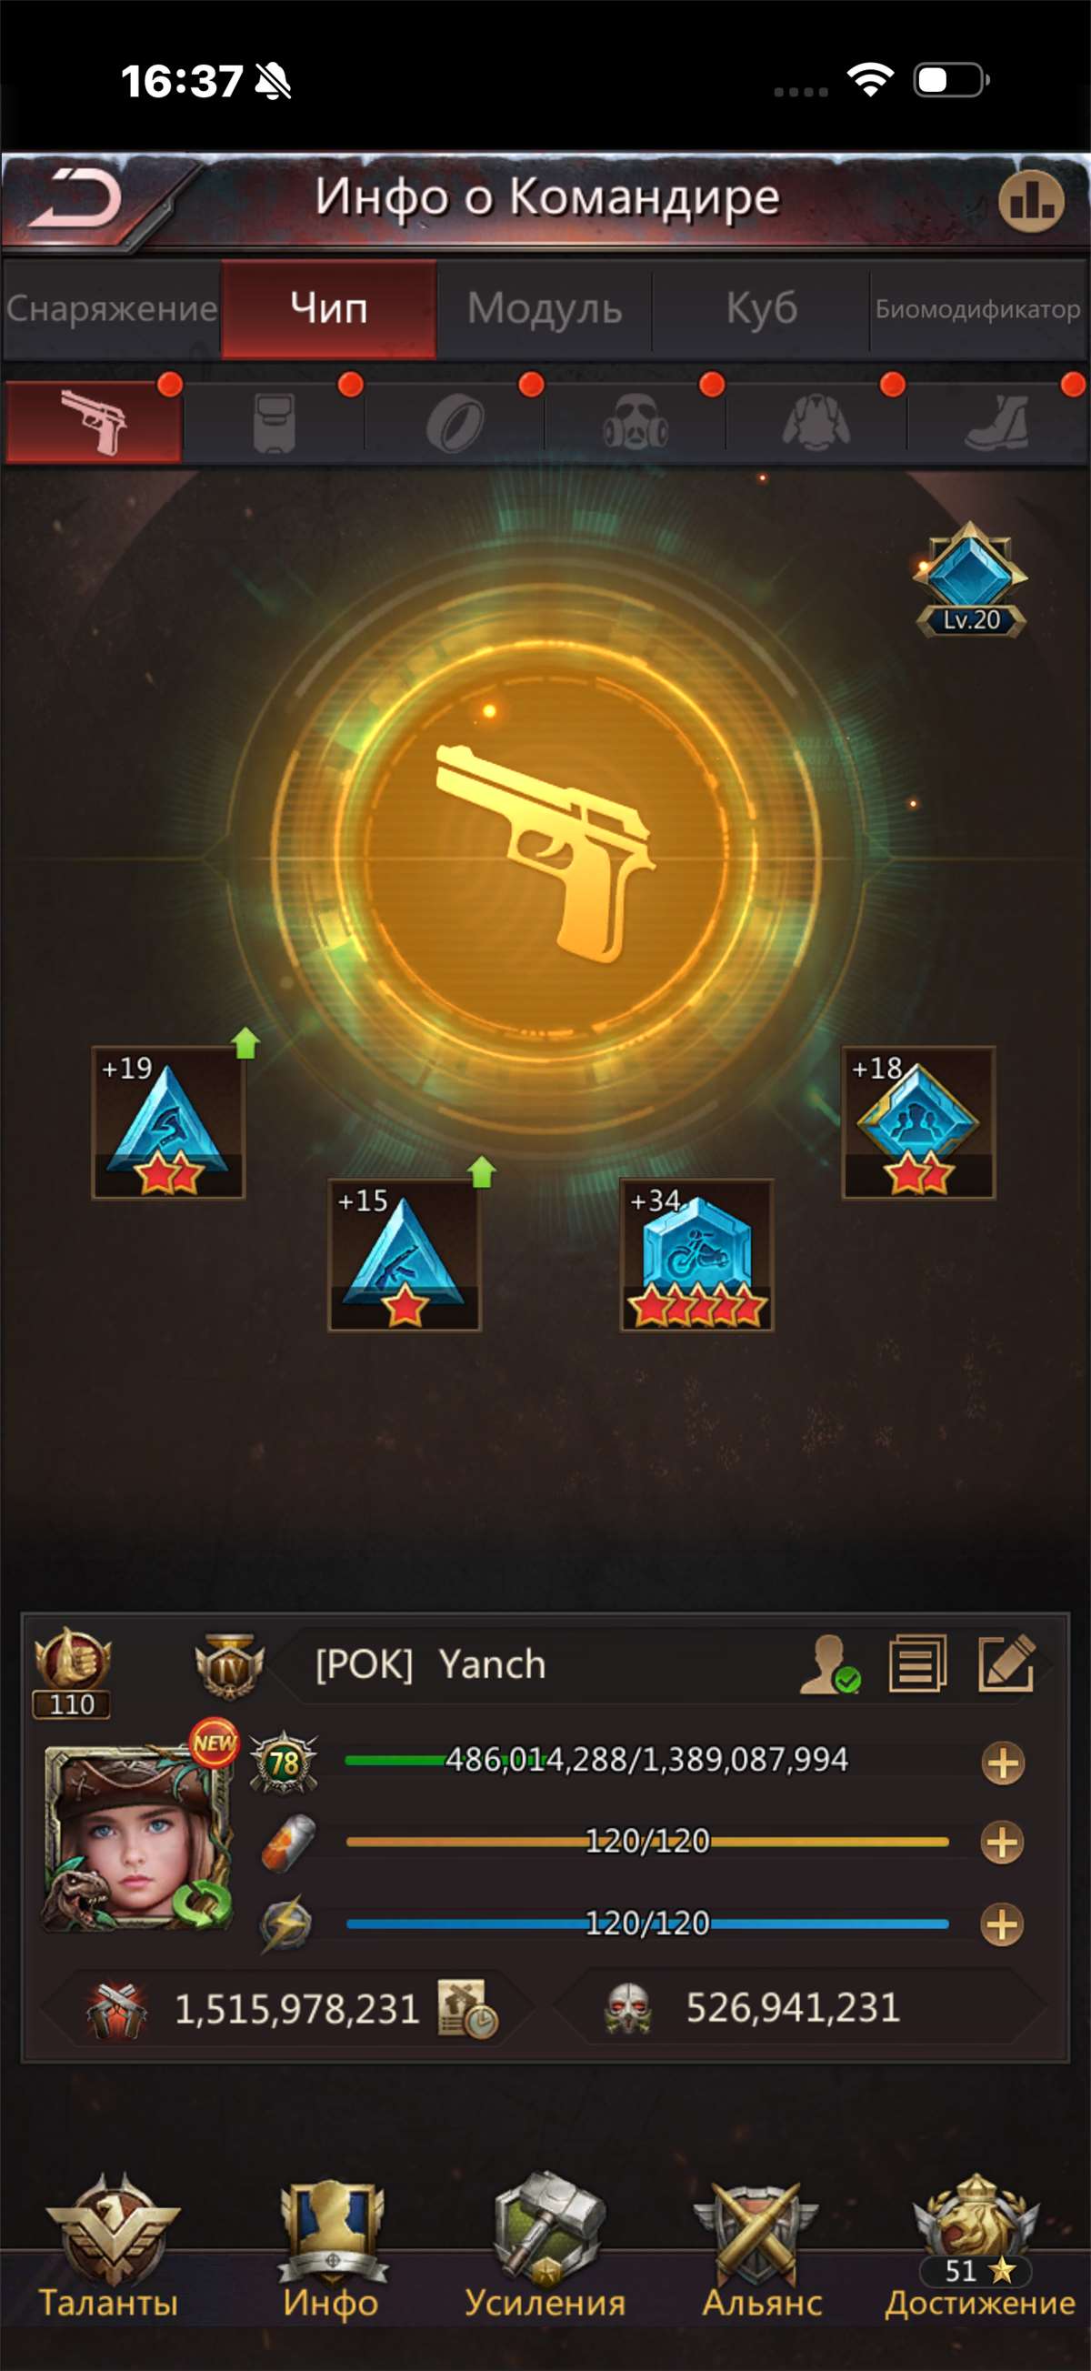Refill blue energy bar with plus button
Viewport: 1091px width, 2371px height.
(x=1003, y=1924)
